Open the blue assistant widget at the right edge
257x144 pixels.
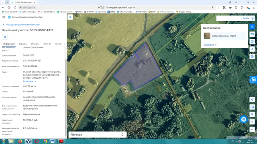[x=253, y=80]
